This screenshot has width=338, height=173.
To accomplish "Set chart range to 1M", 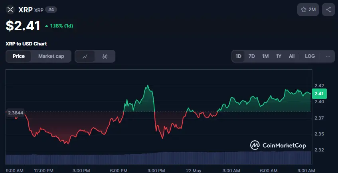I will [265, 56].
